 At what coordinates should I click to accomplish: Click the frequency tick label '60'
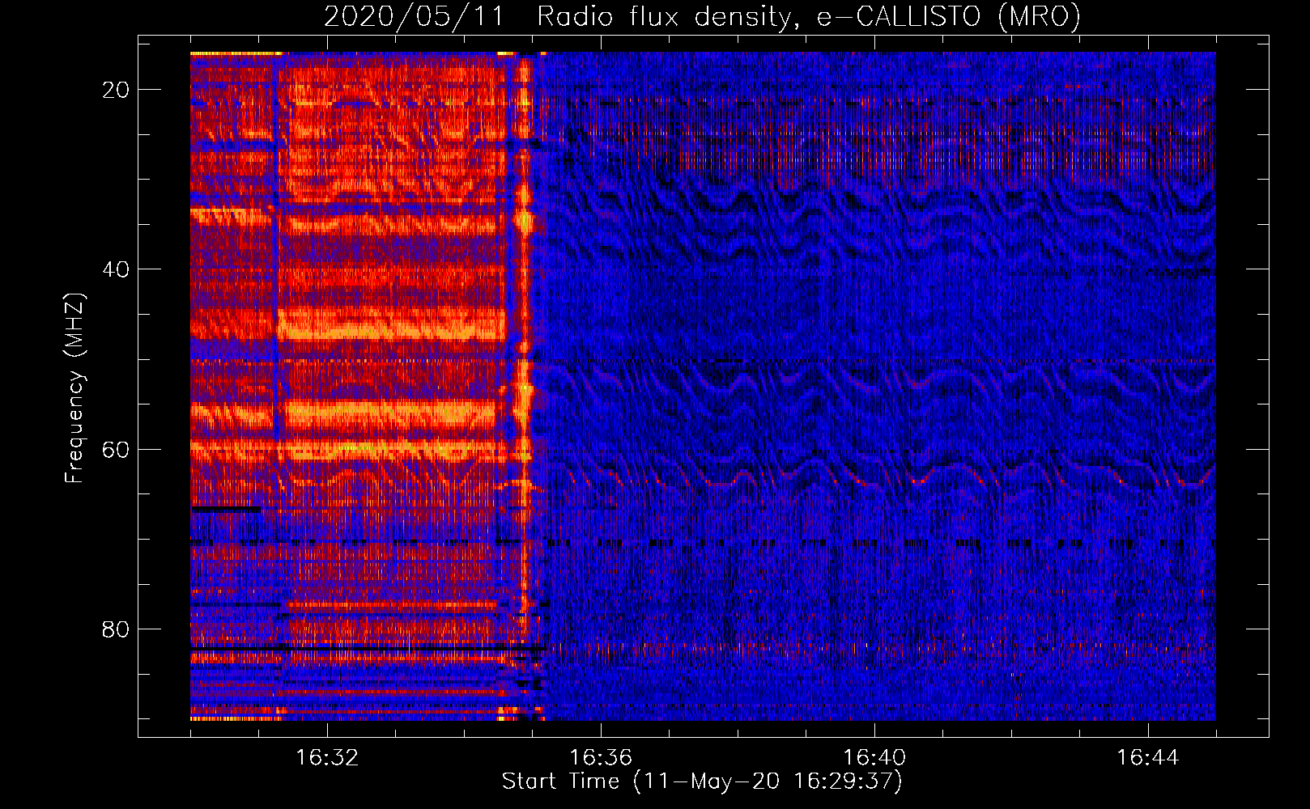tap(116, 449)
